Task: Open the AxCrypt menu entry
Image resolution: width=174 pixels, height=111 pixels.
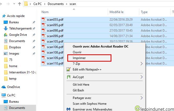Action: (x=78, y=77)
